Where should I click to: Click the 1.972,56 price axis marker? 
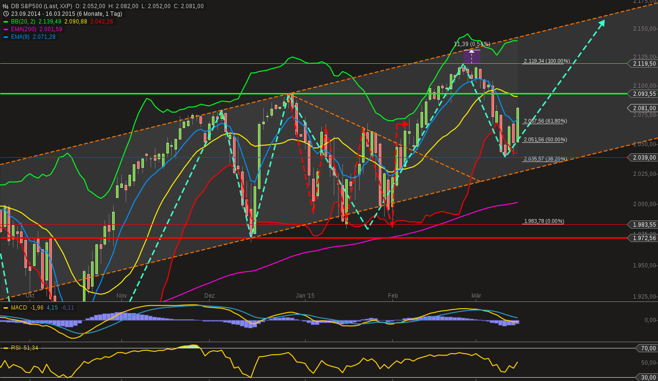[x=644, y=238]
